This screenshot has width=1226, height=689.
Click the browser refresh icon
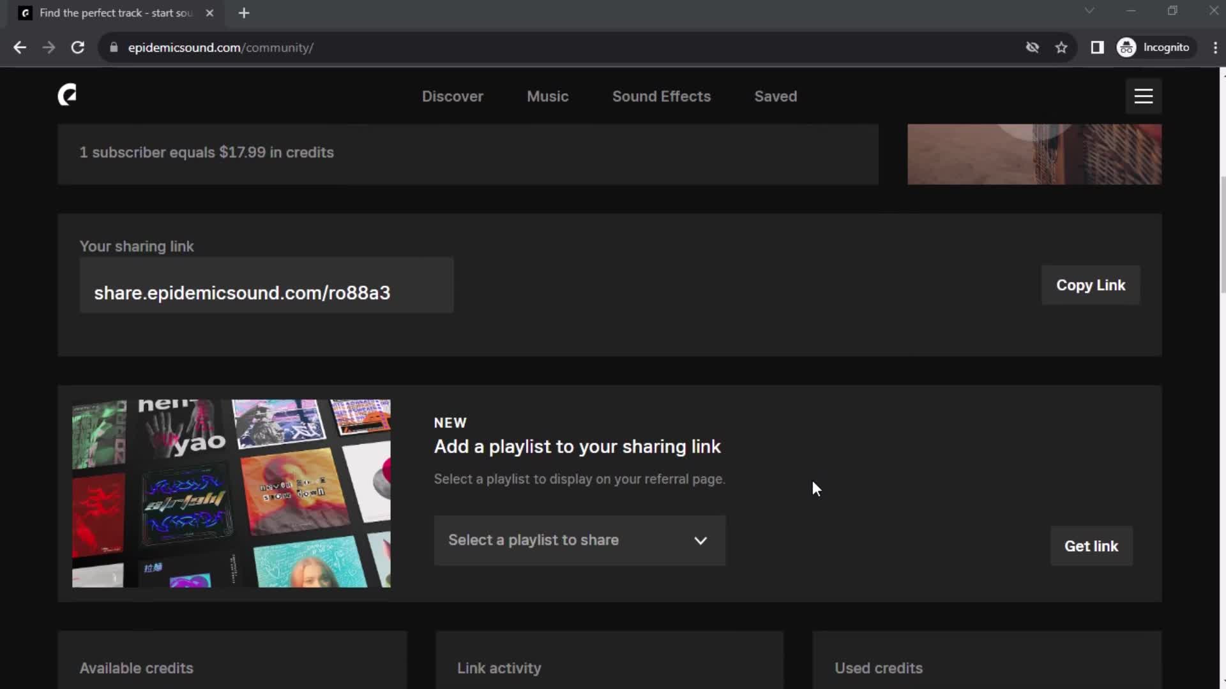(x=77, y=47)
